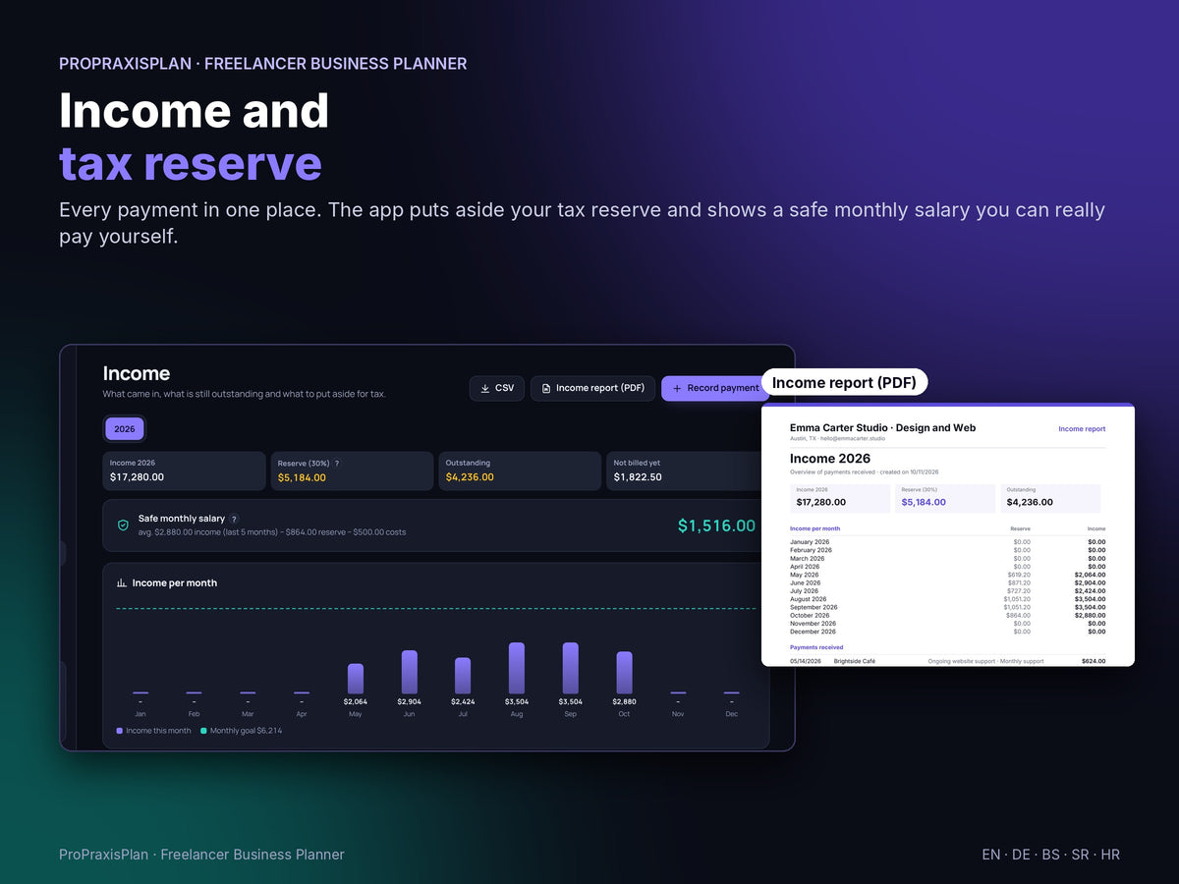The width and height of the screenshot is (1179, 884).
Task: Click the May 2026 row in the PDF
Action: pos(947,575)
